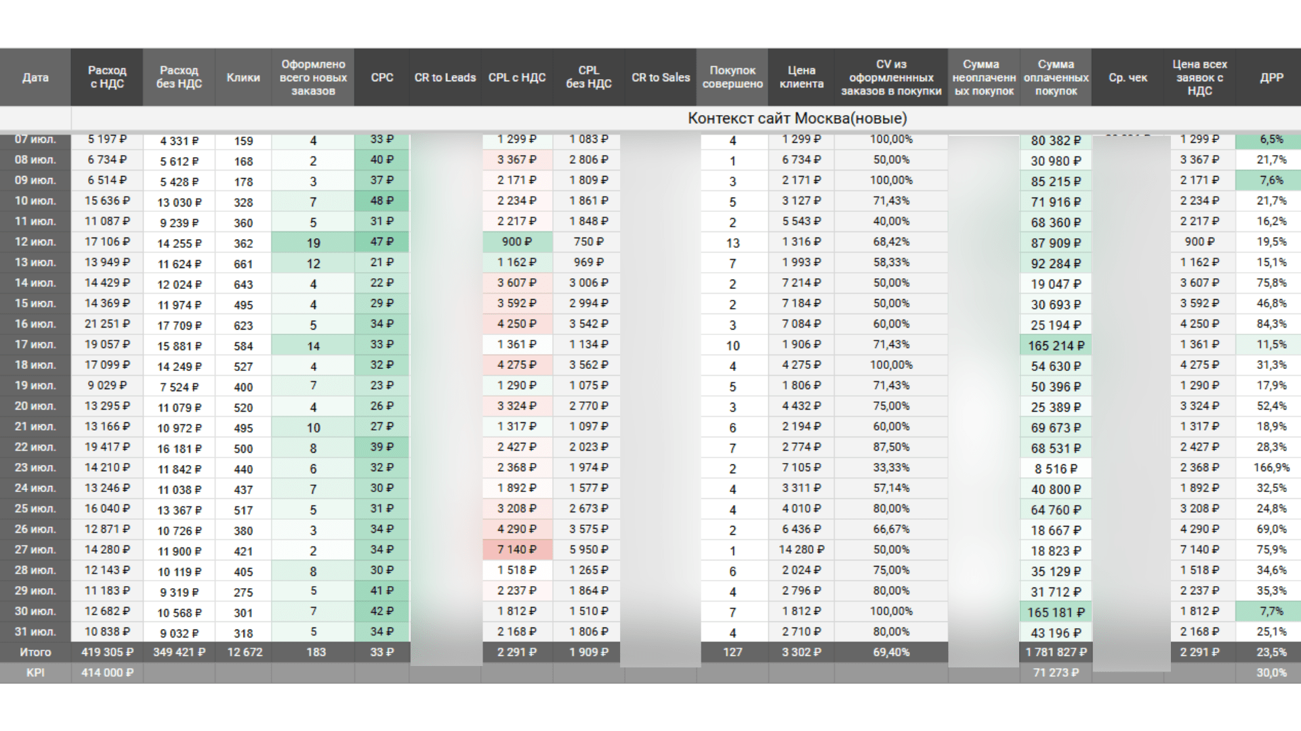
Task: Click the 'CPC' column header
Action: click(381, 78)
